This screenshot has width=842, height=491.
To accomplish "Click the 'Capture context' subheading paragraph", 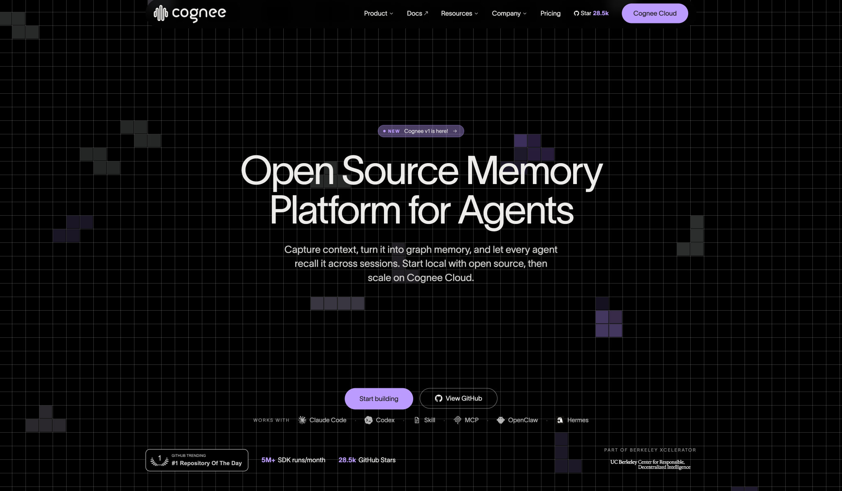I will click(421, 263).
